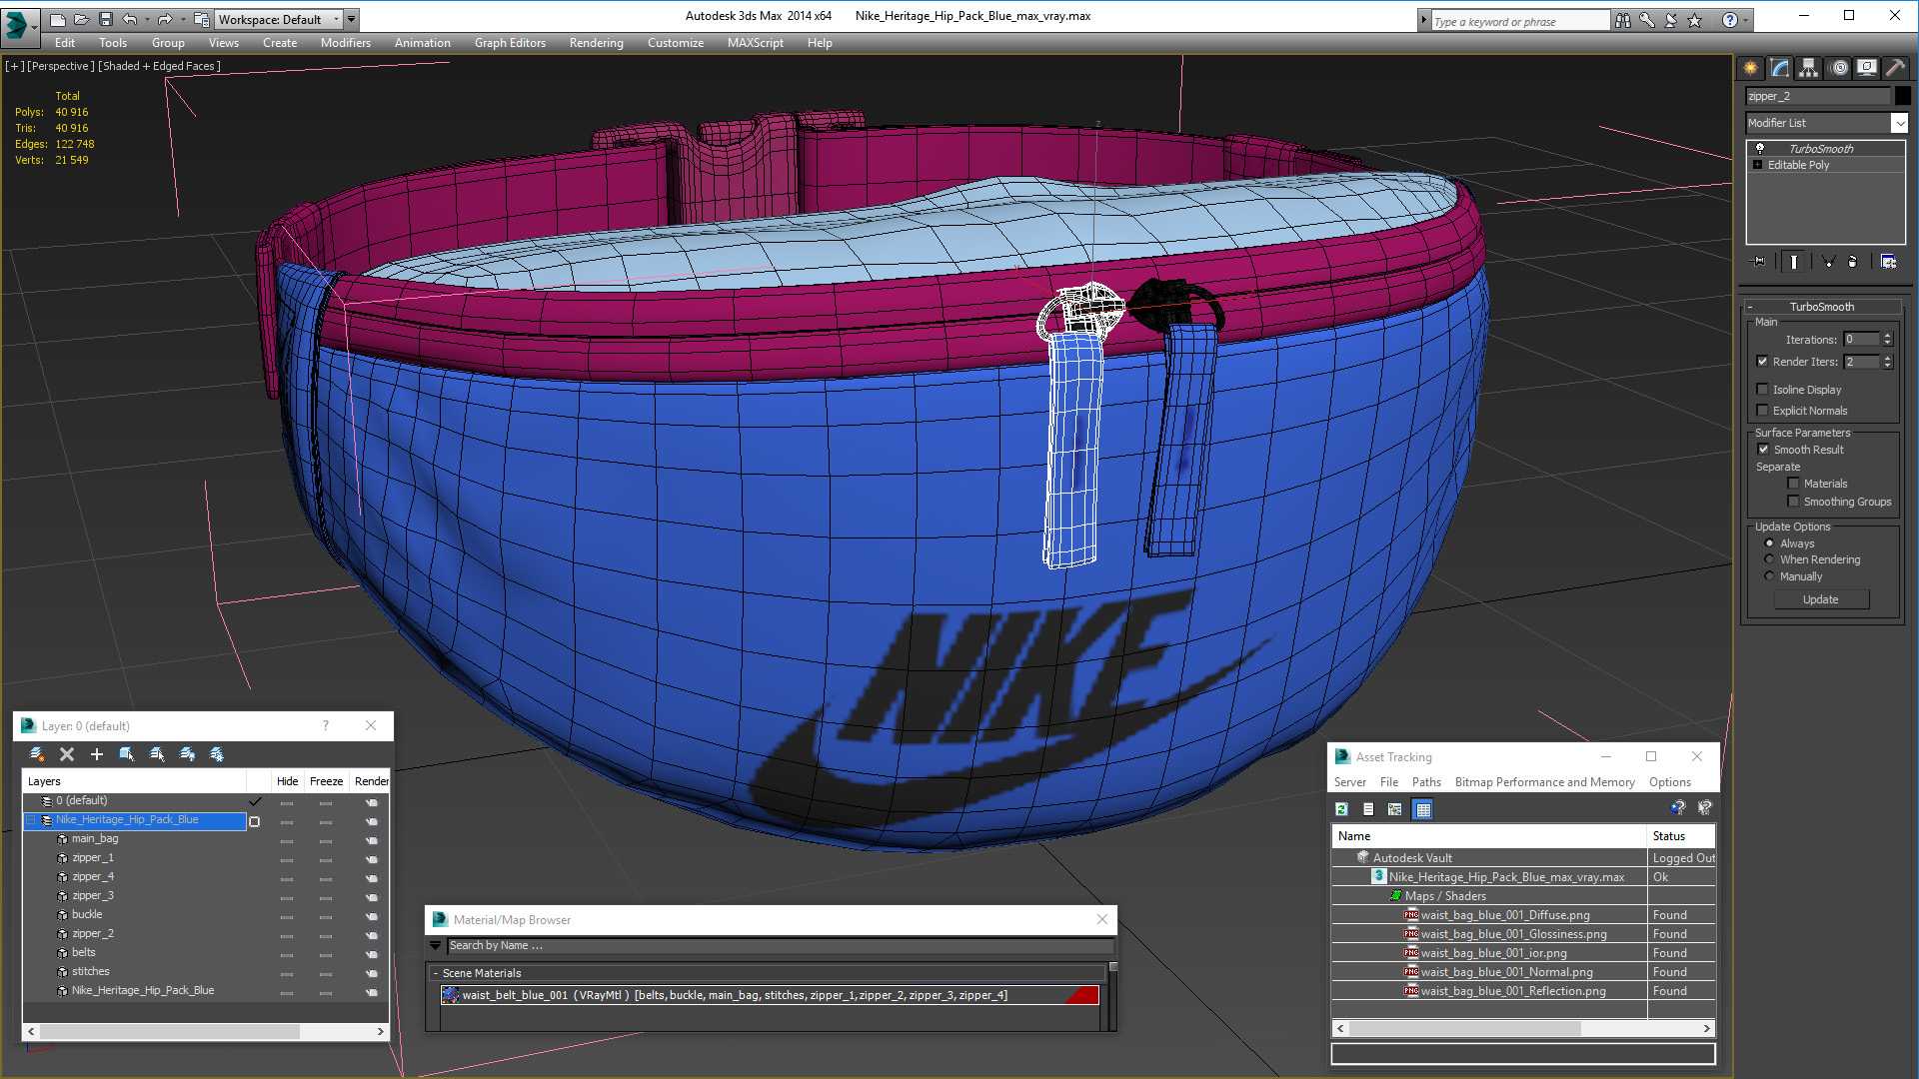Image resolution: width=1919 pixels, height=1079 pixels.
Task: Click the favorites star icon in title bar
Action: [1695, 20]
